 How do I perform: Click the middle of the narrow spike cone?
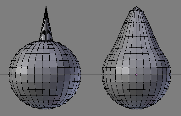pos(46,25)
